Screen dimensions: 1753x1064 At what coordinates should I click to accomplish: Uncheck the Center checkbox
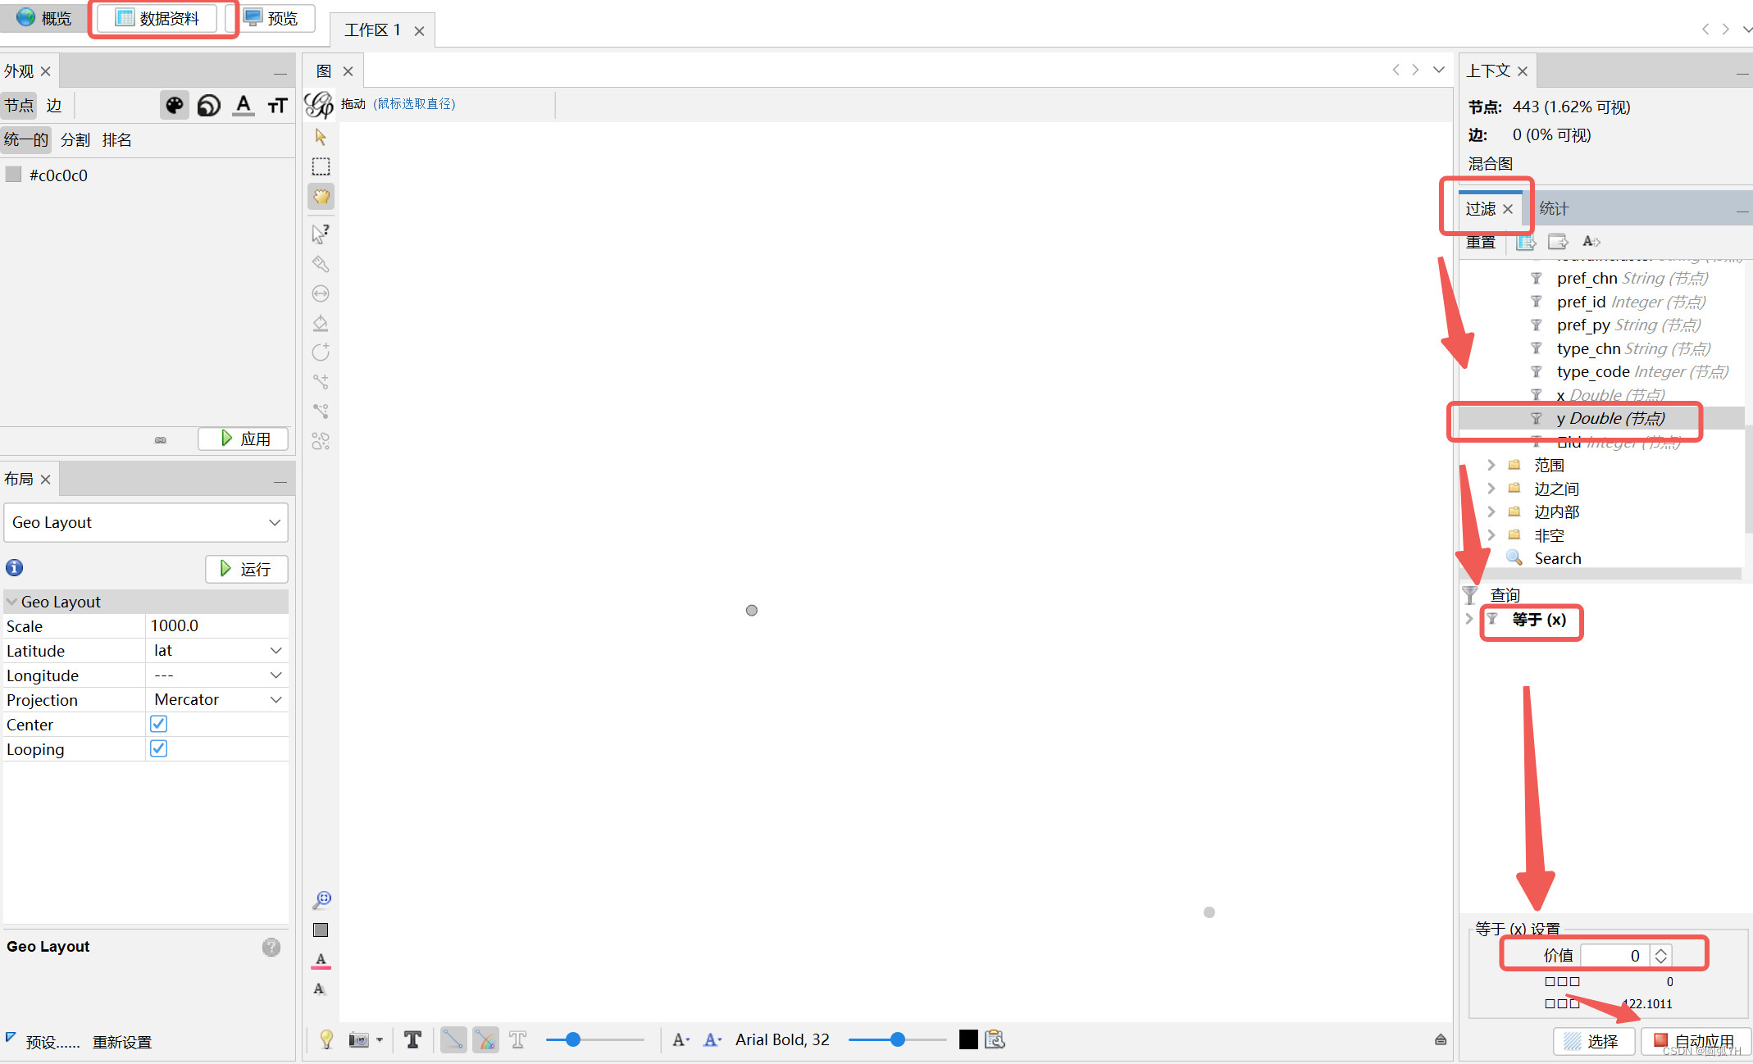(159, 724)
